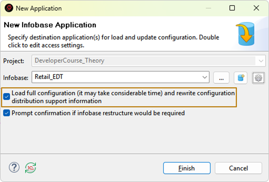Disable Prompt confirmation for infobase restructure
Screen dimensions: 269x182
point(7,113)
